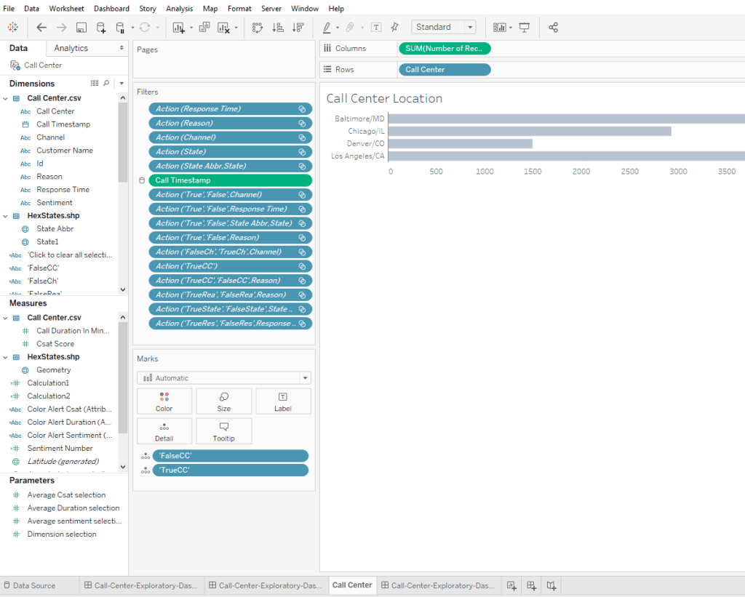The width and height of the screenshot is (745, 597).
Task: Select the Sentiment dimension field
Action: [x=55, y=203]
